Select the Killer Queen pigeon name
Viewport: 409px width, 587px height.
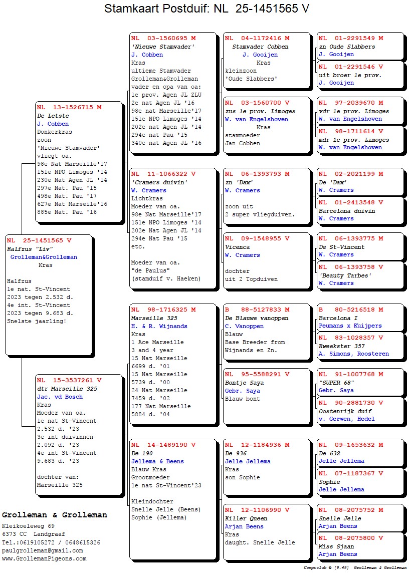click(x=246, y=518)
